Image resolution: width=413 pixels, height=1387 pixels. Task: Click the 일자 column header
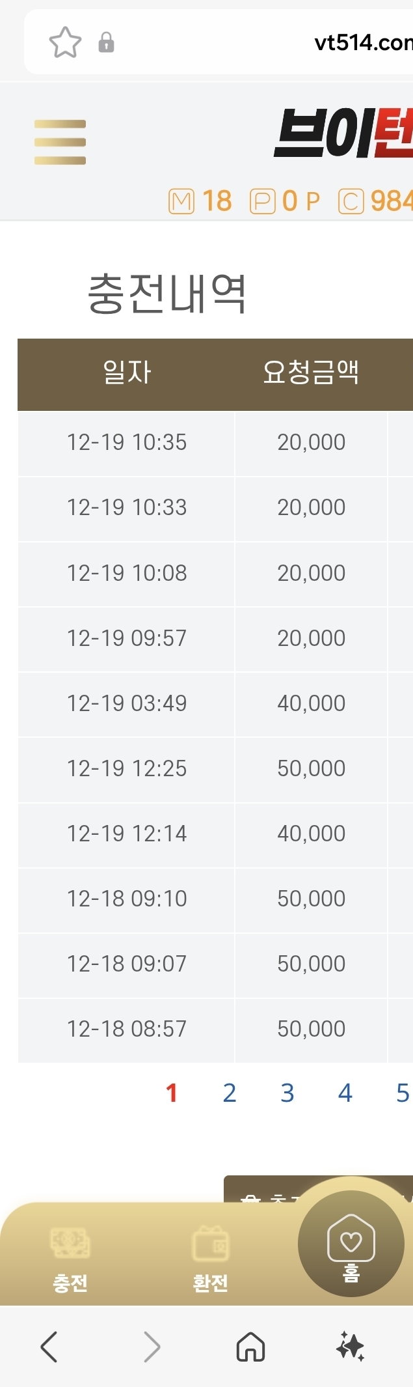[x=127, y=373]
